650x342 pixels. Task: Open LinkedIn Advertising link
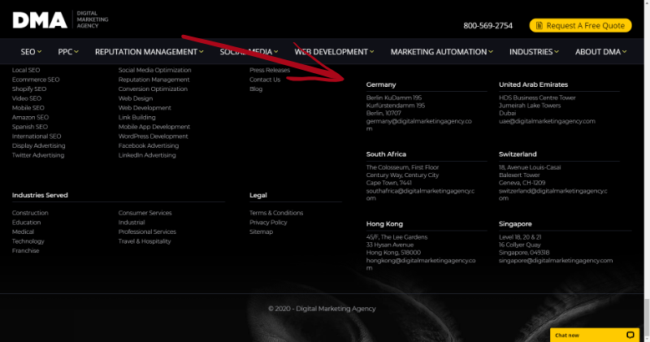tap(147, 155)
